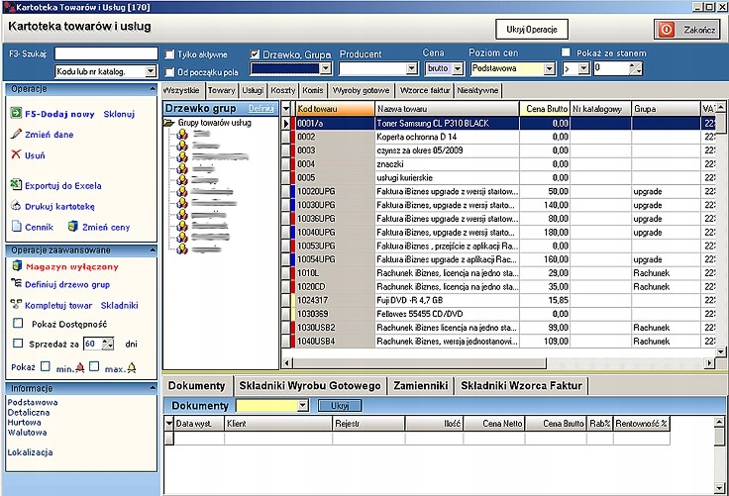Open Cennik via its document icon
The image size is (729, 496).
(15, 227)
